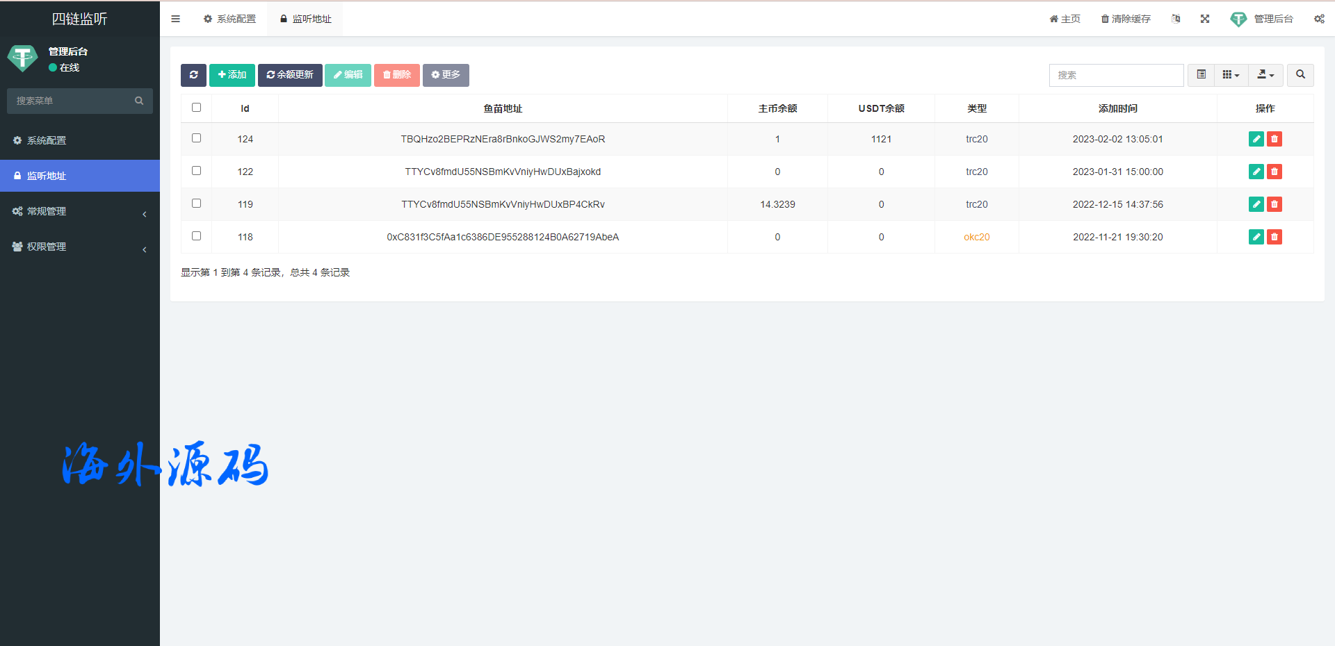
Task: Check the select-all checkbox in the table header
Action: (x=197, y=108)
